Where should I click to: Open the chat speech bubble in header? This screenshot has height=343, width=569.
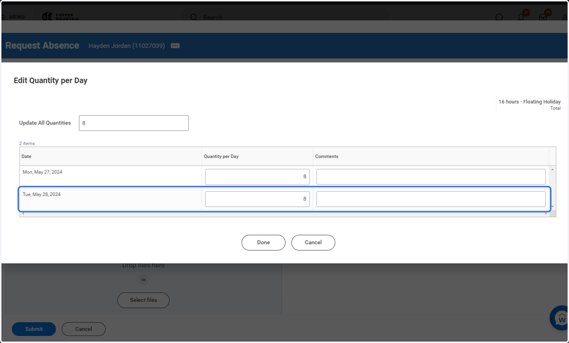tap(499, 18)
